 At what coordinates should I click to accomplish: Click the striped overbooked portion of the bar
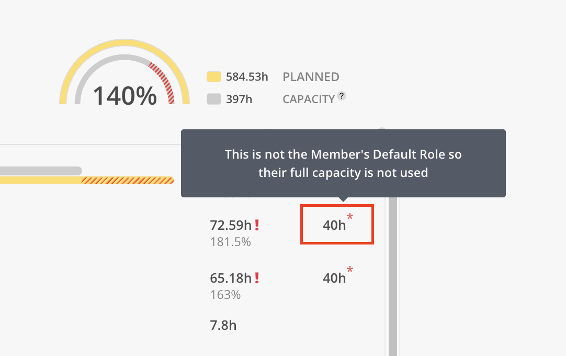[x=128, y=180]
